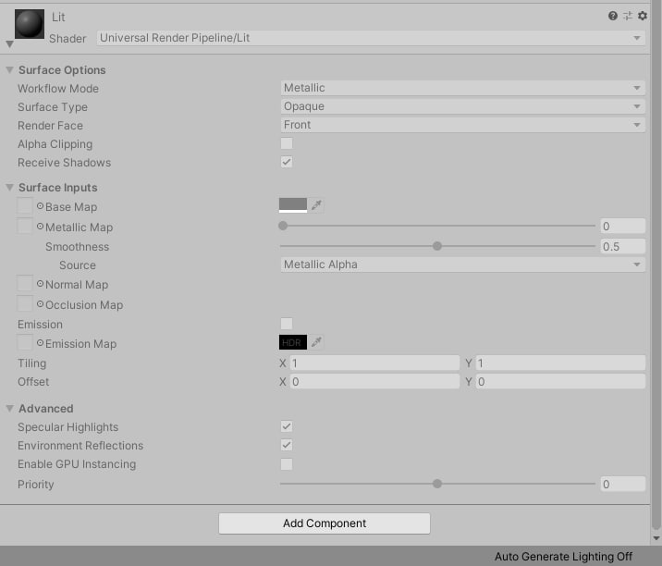The image size is (662, 566).
Task: Click the Add Component button
Action: point(325,523)
